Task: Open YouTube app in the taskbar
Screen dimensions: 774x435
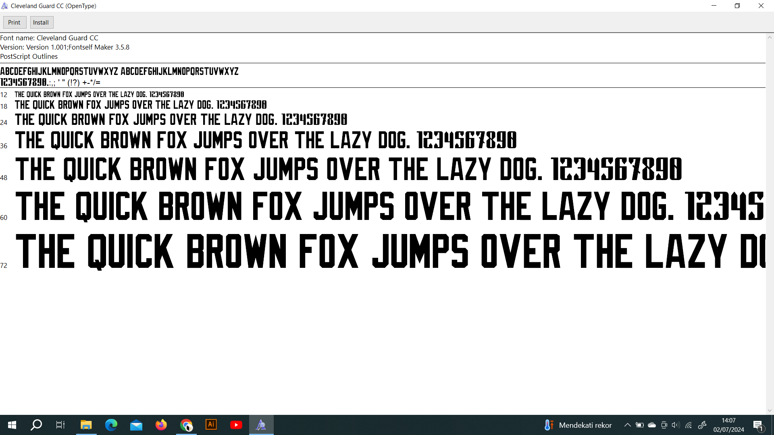Action: (236, 425)
